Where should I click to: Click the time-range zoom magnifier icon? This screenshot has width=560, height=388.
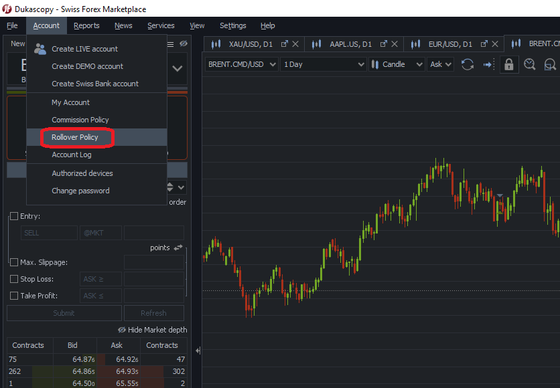coord(530,64)
